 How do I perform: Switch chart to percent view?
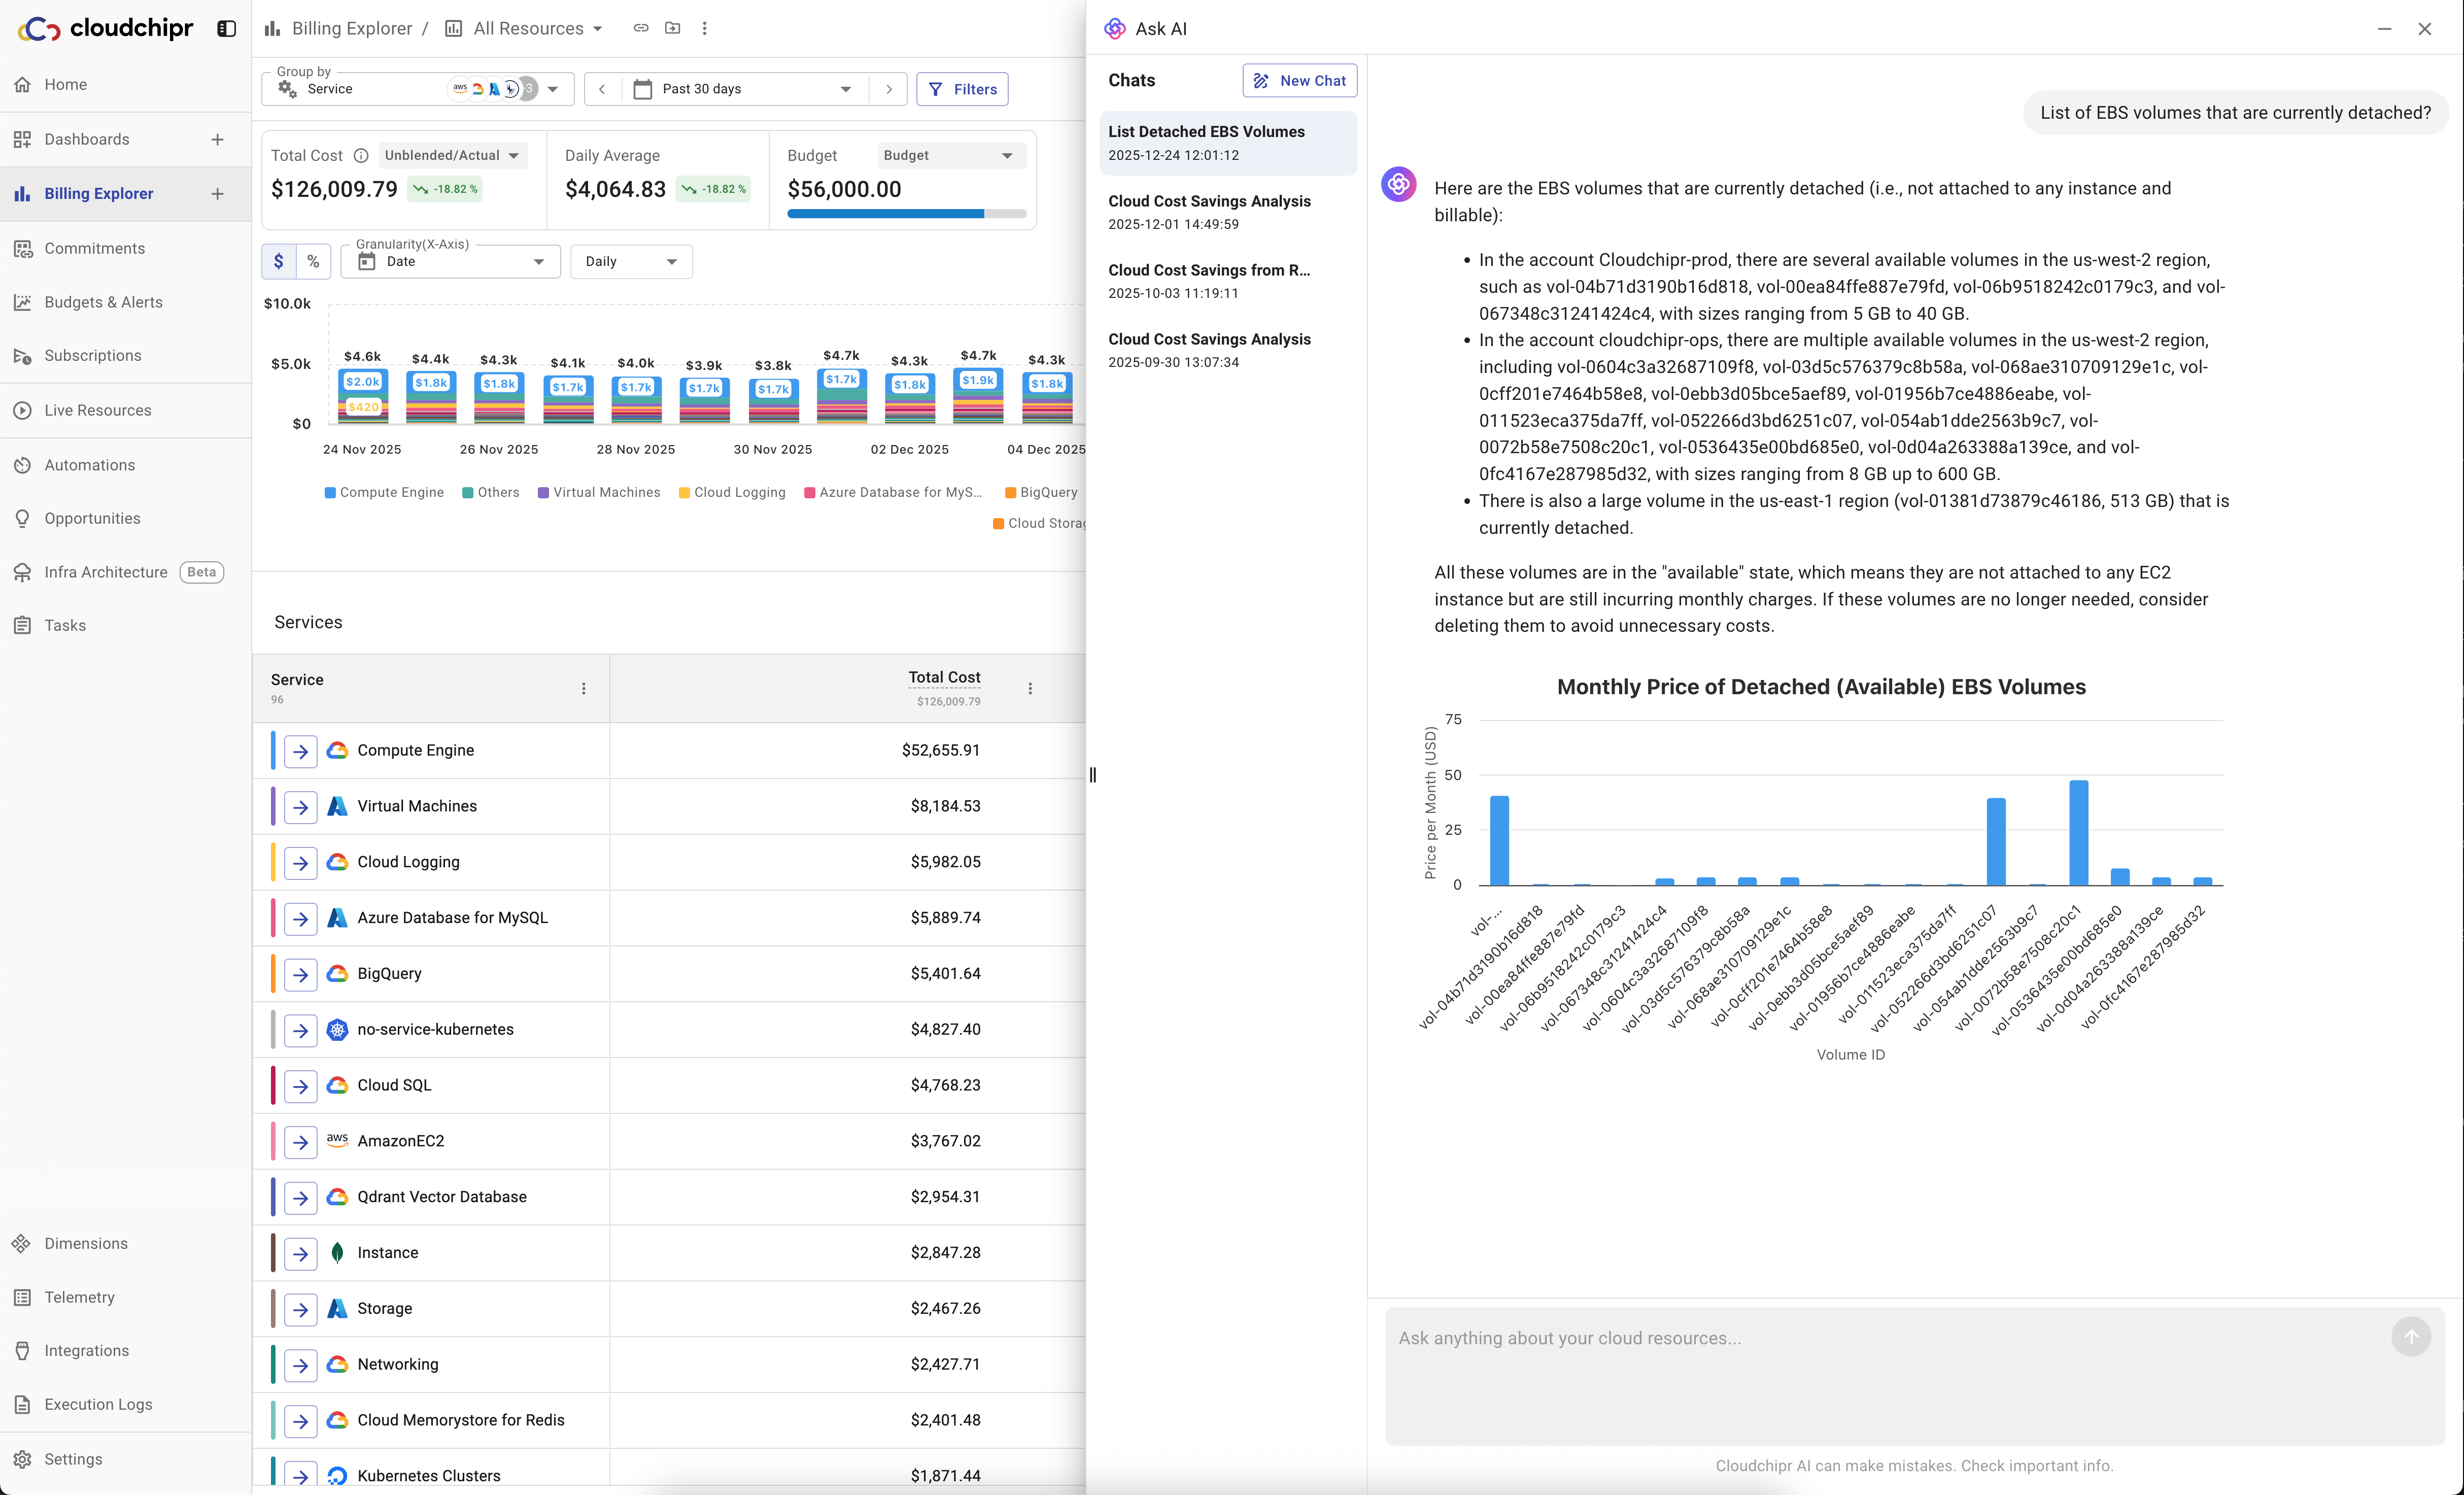pyautogui.click(x=313, y=261)
